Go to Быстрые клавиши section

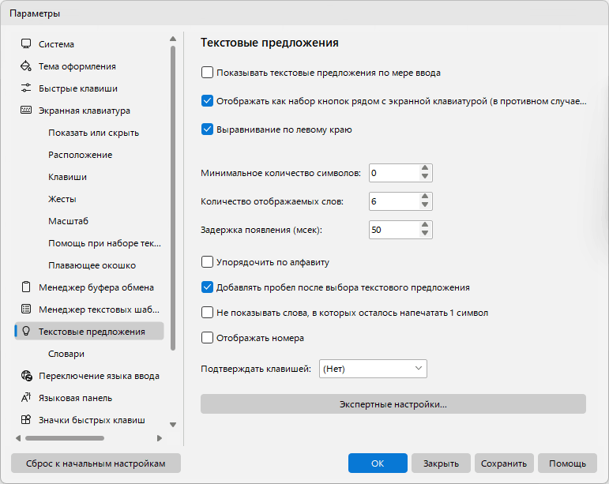point(89,88)
